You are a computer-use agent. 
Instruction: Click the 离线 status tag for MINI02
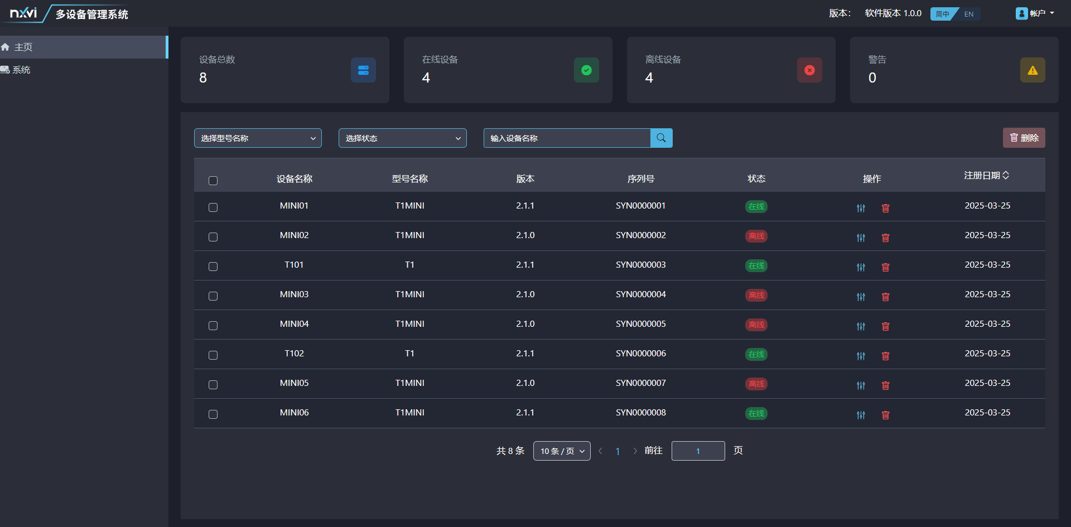pos(756,236)
